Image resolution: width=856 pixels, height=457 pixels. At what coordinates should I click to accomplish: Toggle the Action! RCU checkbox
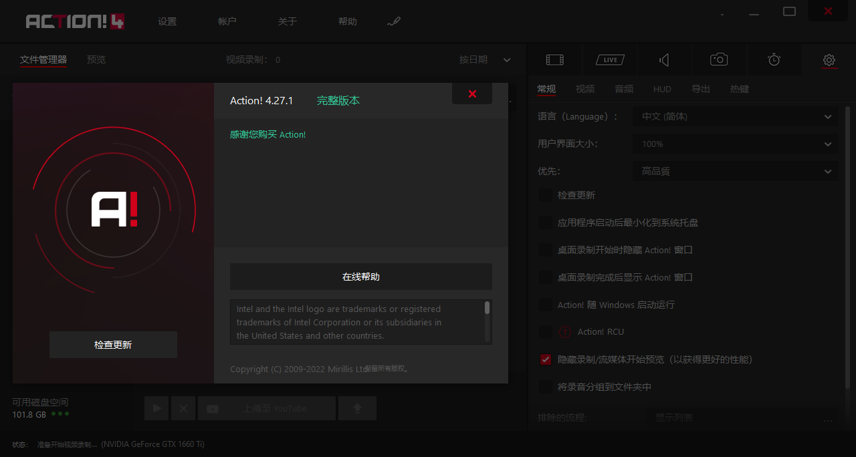pos(546,332)
